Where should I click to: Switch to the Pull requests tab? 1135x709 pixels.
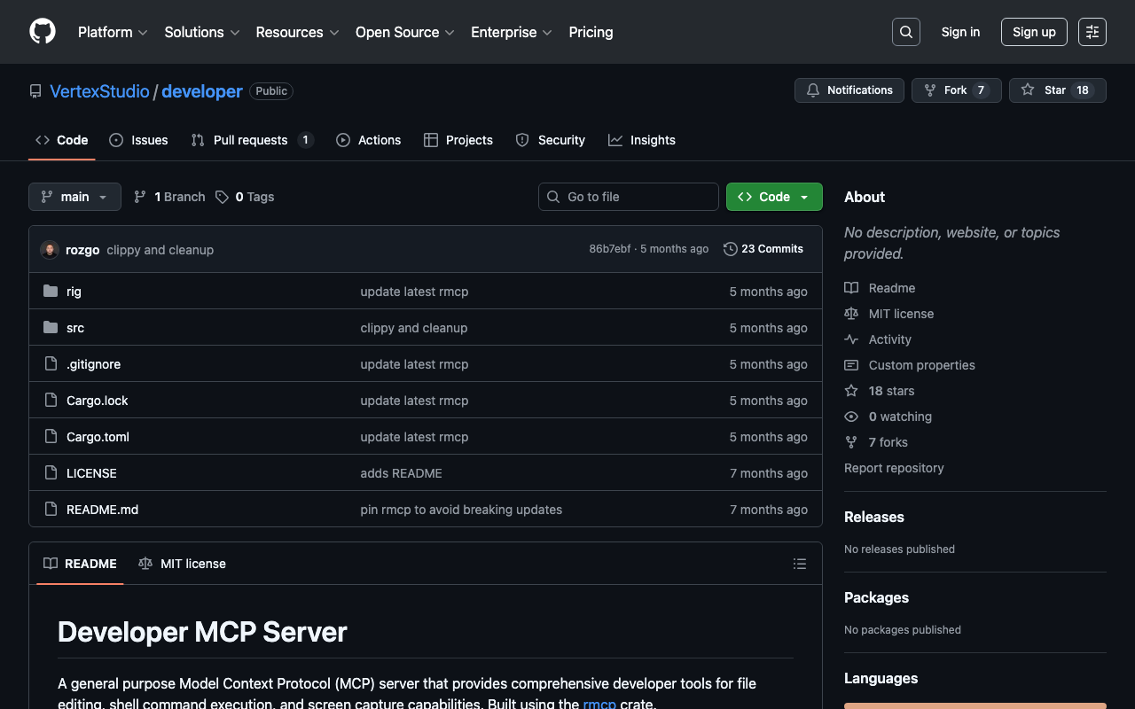[x=252, y=140]
